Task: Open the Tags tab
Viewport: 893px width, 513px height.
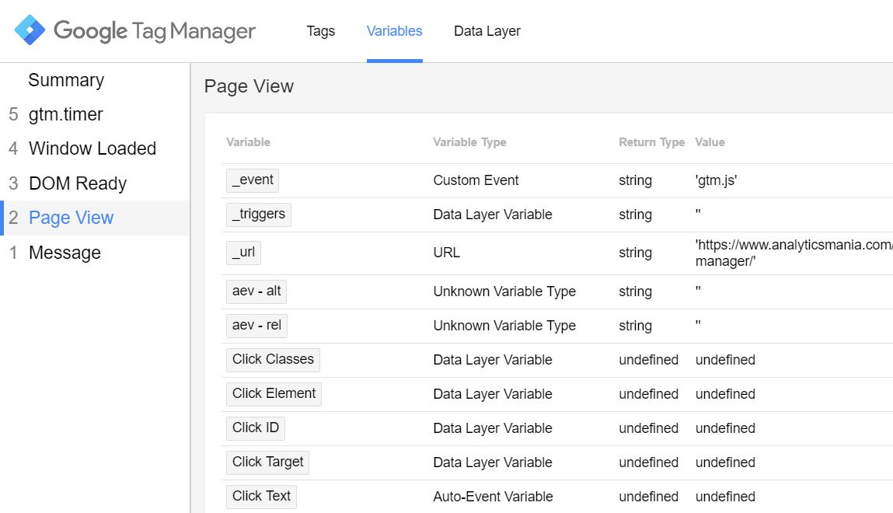Action: (x=320, y=31)
